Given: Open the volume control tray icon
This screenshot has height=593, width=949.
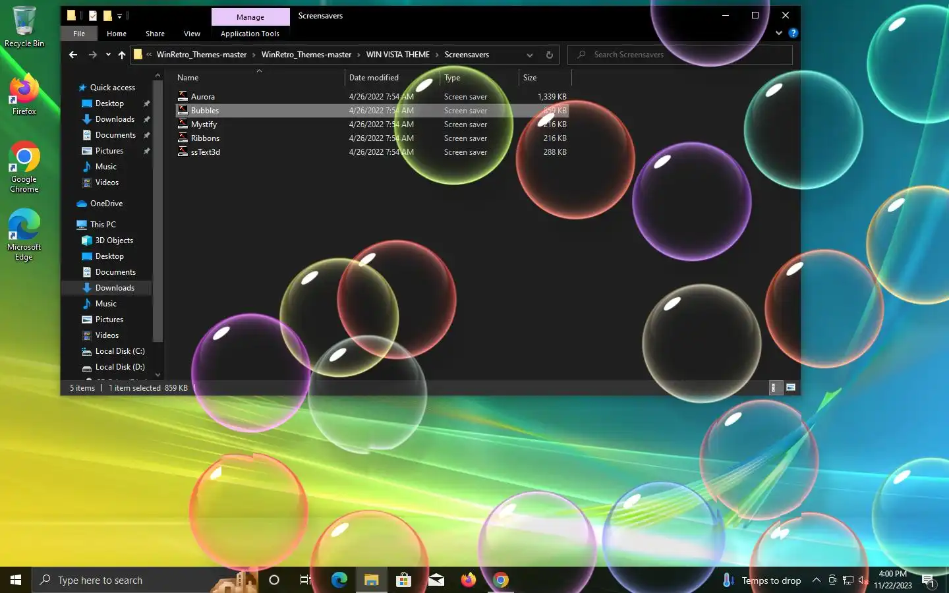Looking at the screenshot, I should point(863,580).
